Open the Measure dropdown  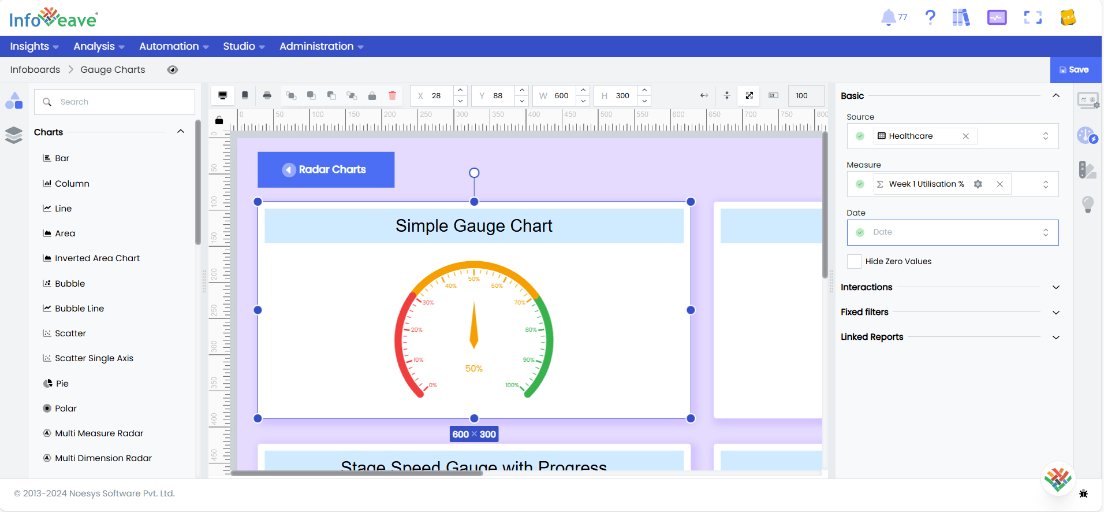tap(1045, 184)
